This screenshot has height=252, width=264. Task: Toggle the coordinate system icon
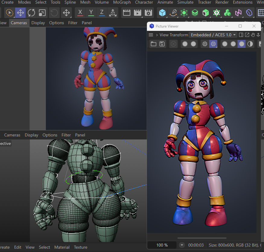click(113, 13)
